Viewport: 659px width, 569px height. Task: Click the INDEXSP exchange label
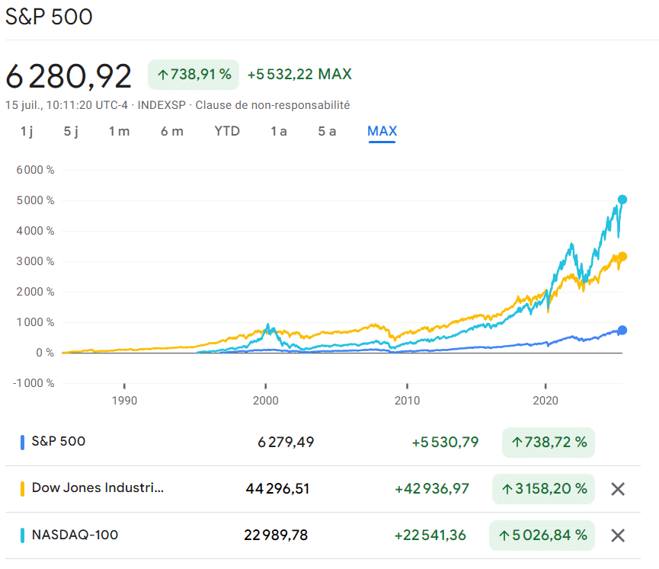tap(162, 105)
